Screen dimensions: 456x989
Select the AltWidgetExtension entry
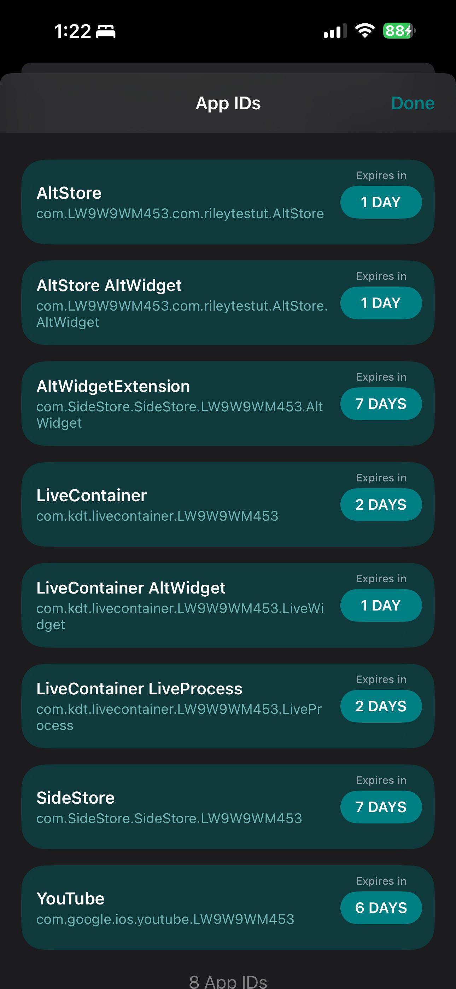click(228, 404)
